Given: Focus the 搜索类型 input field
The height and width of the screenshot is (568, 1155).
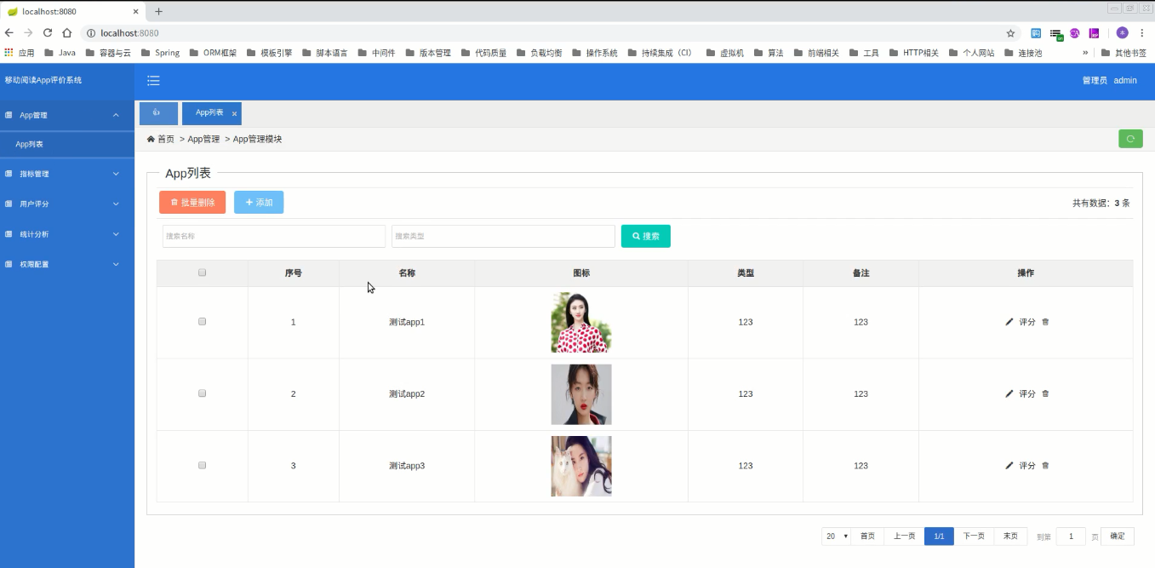Looking at the screenshot, I should pyautogui.click(x=503, y=237).
